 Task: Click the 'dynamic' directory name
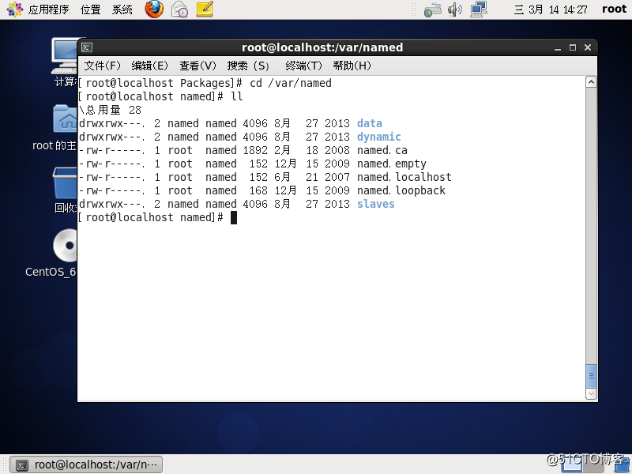pyautogui.click(x=379, y=137)
